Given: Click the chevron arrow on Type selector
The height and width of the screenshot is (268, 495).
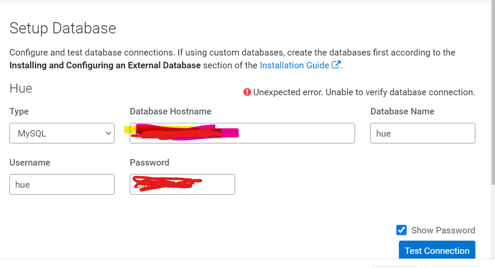Looking at the screenshot, I should coord(108,133).
